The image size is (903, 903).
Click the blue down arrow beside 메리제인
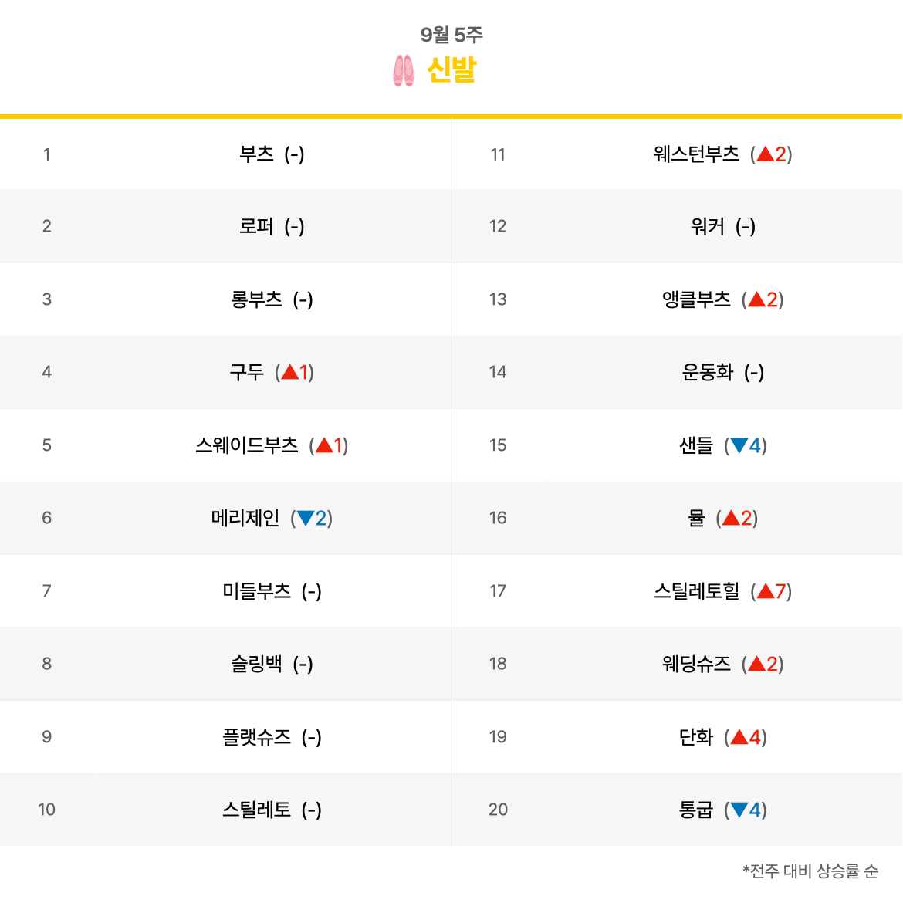pos(305,519)
